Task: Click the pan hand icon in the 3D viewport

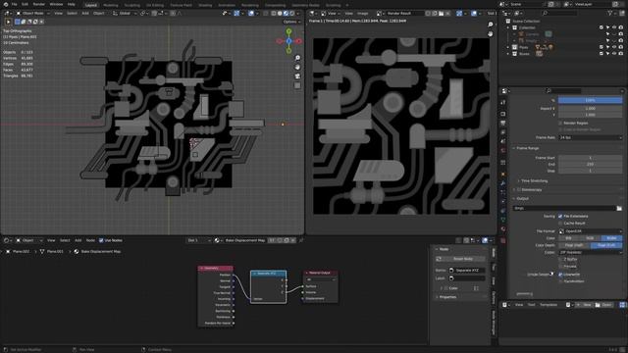Action: point(297,67)
